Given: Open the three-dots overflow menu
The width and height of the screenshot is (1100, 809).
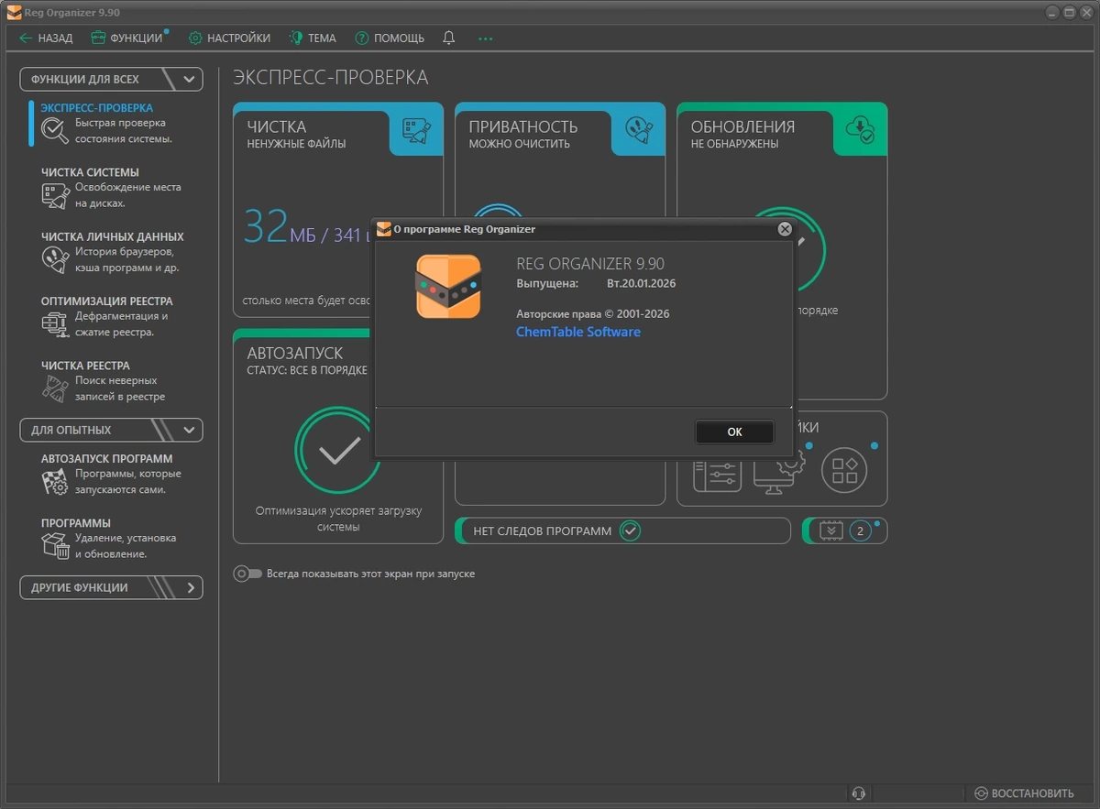Looking at the screenshot, I should [486, 38].
